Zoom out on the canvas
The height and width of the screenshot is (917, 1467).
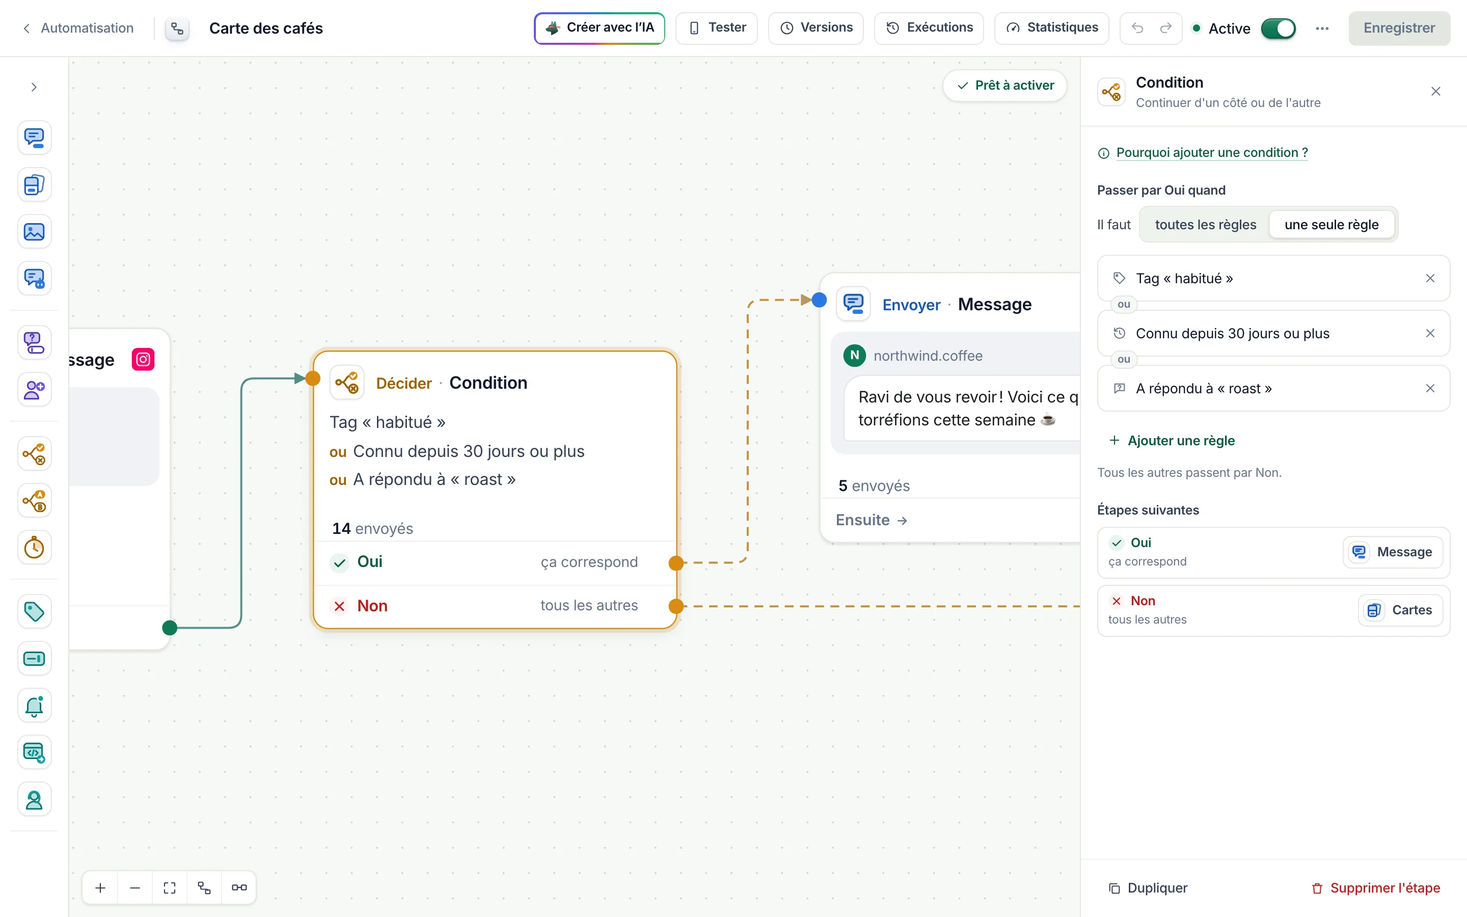click(x=135, y=888)
